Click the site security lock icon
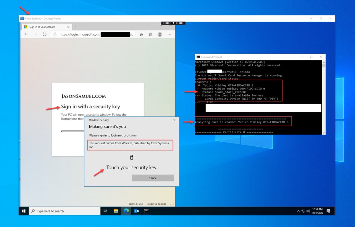The image size is (355, 227). 55,34
